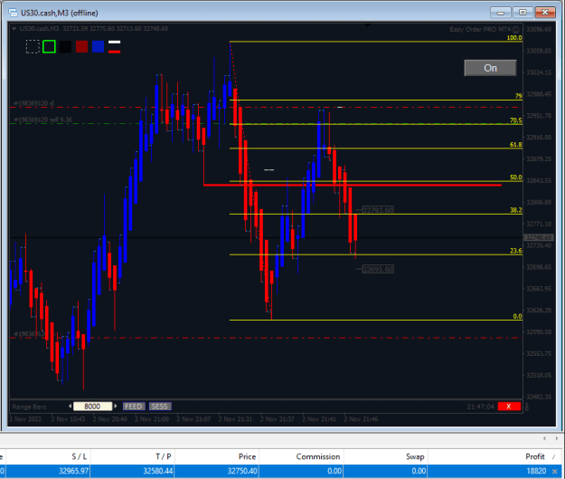Close the order with the row x icon
Viewport: 565px width, 479px height.
click(554, 471)
